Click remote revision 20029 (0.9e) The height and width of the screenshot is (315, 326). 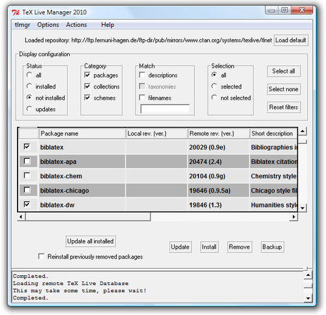point(207,147)
